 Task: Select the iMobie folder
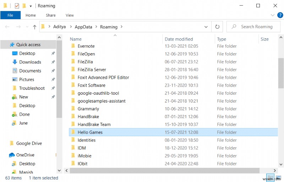pos(84,156)
